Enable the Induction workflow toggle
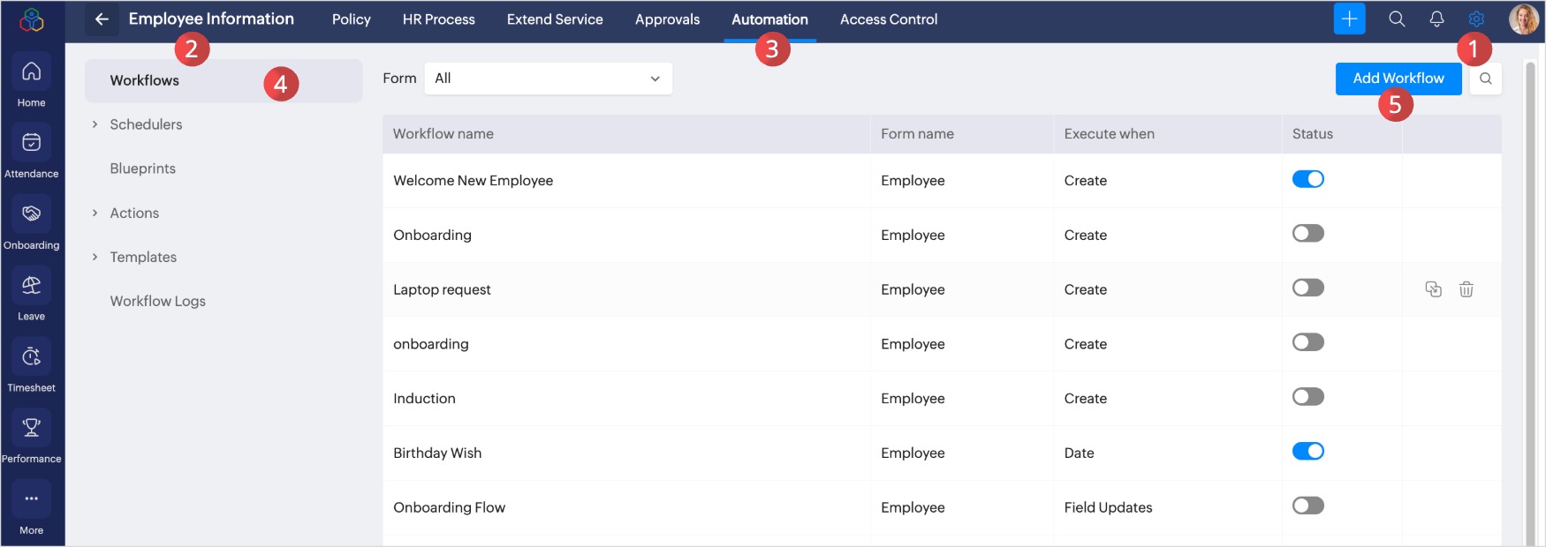Image resolution: width=1546 pixels, height=547 pixels. 1307,397
